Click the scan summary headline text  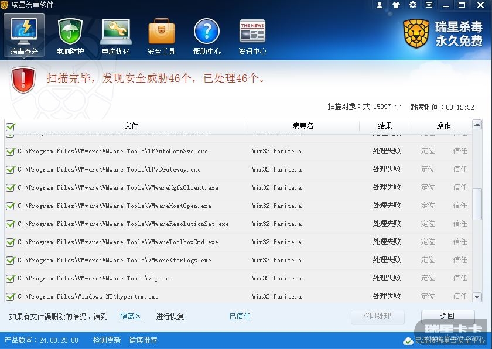tap(156, 78)
